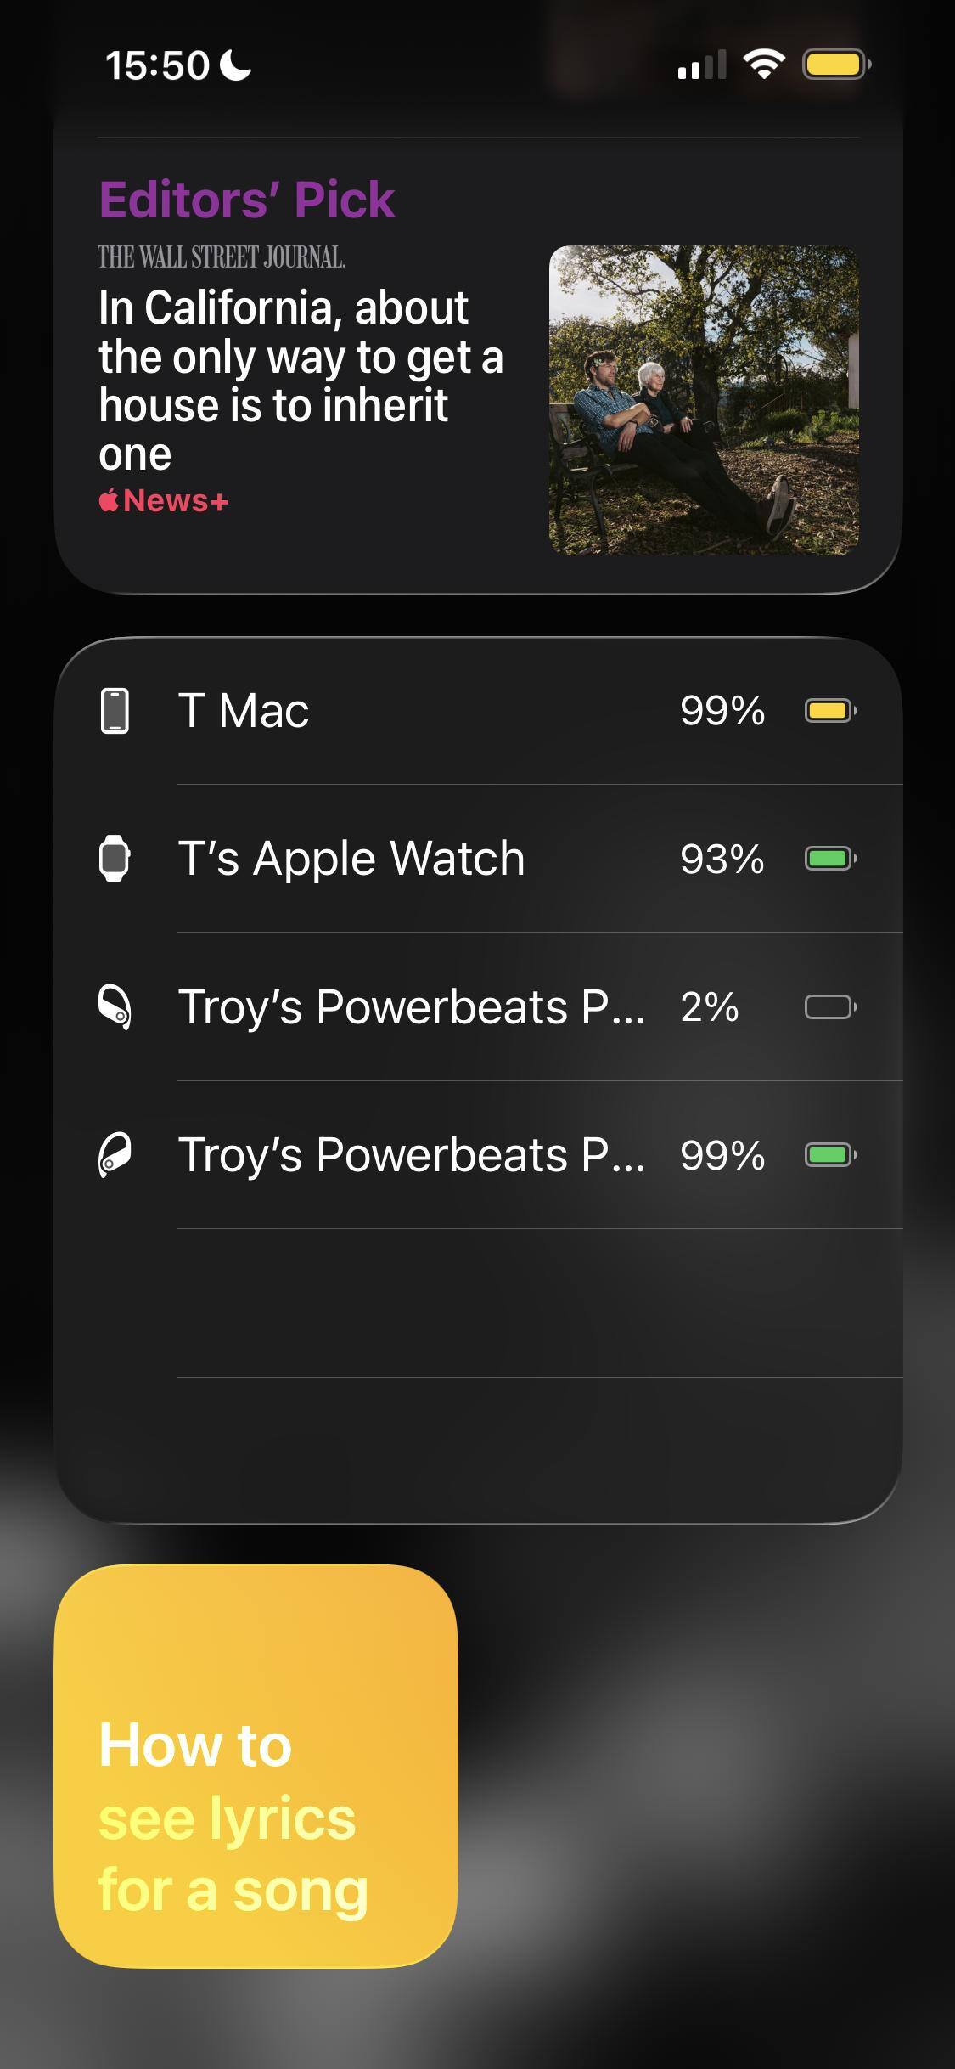Tap the green Apple Watch battery icon
The width and height of the screenshot is (955, 2069).
coord(830,859)
